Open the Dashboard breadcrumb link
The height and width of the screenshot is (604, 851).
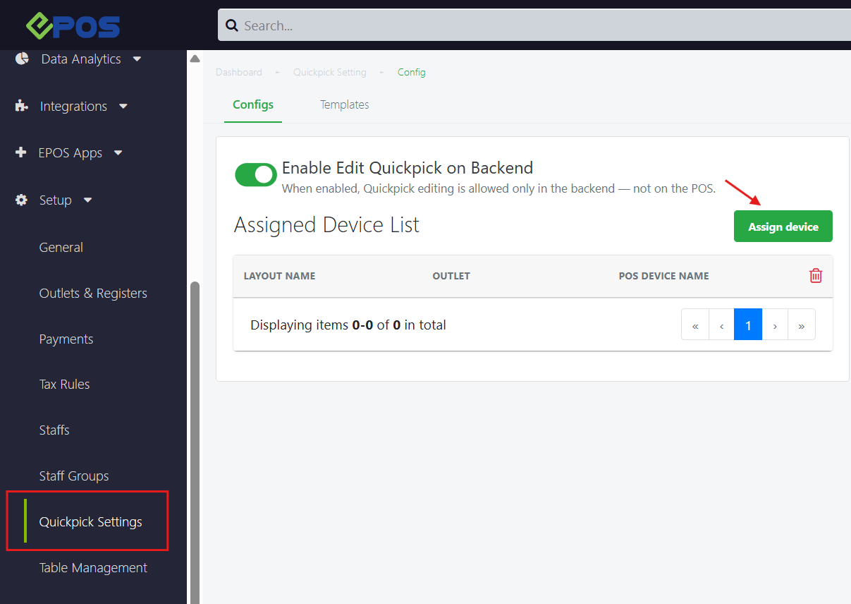[238, 72]
